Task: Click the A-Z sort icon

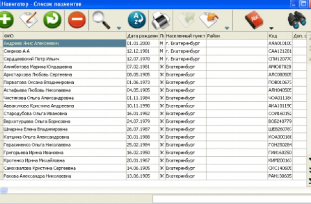Action: 136,20
